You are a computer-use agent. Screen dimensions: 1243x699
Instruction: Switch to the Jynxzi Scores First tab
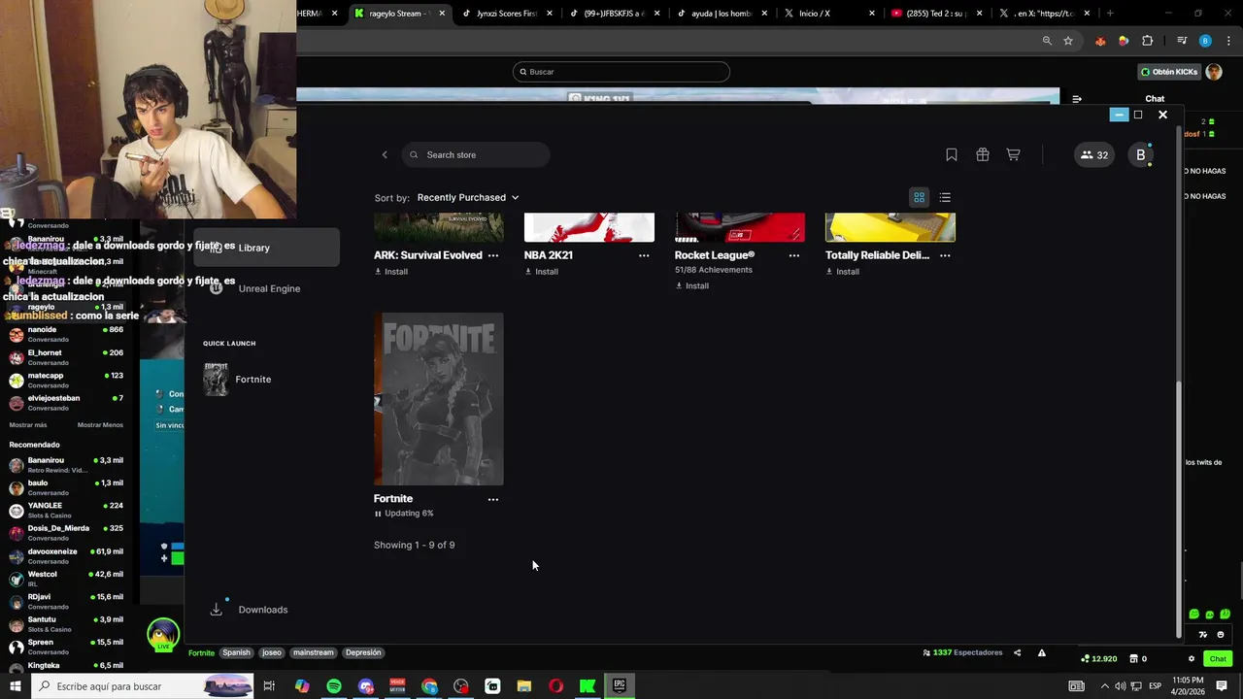(507, 14)
